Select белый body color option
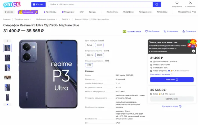The height and width of the screenshot is (125, 198). 89,45
